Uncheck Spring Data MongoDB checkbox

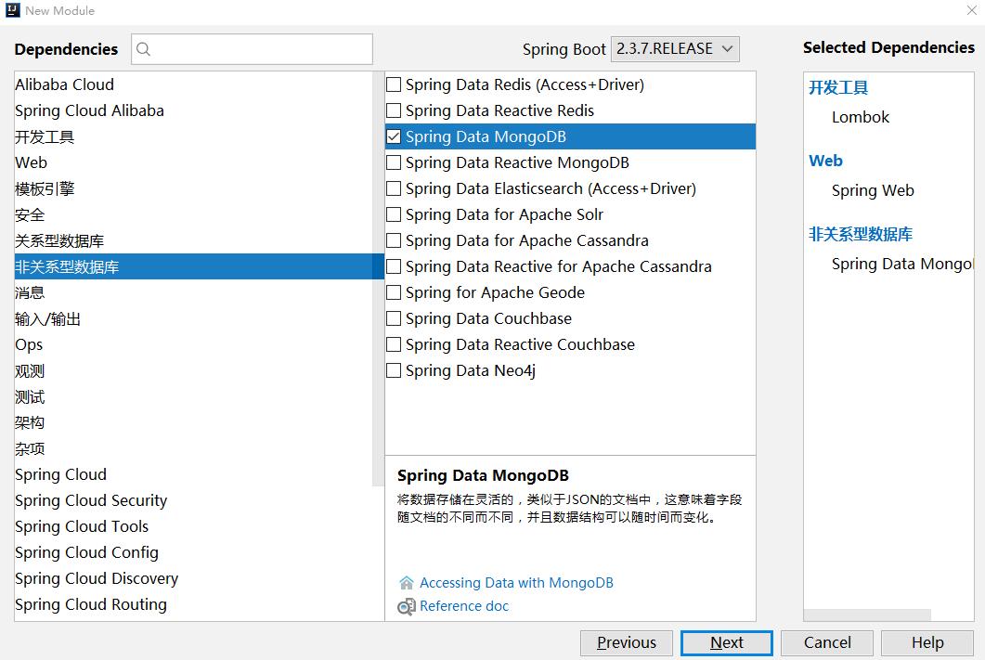[x=394, y=136]
